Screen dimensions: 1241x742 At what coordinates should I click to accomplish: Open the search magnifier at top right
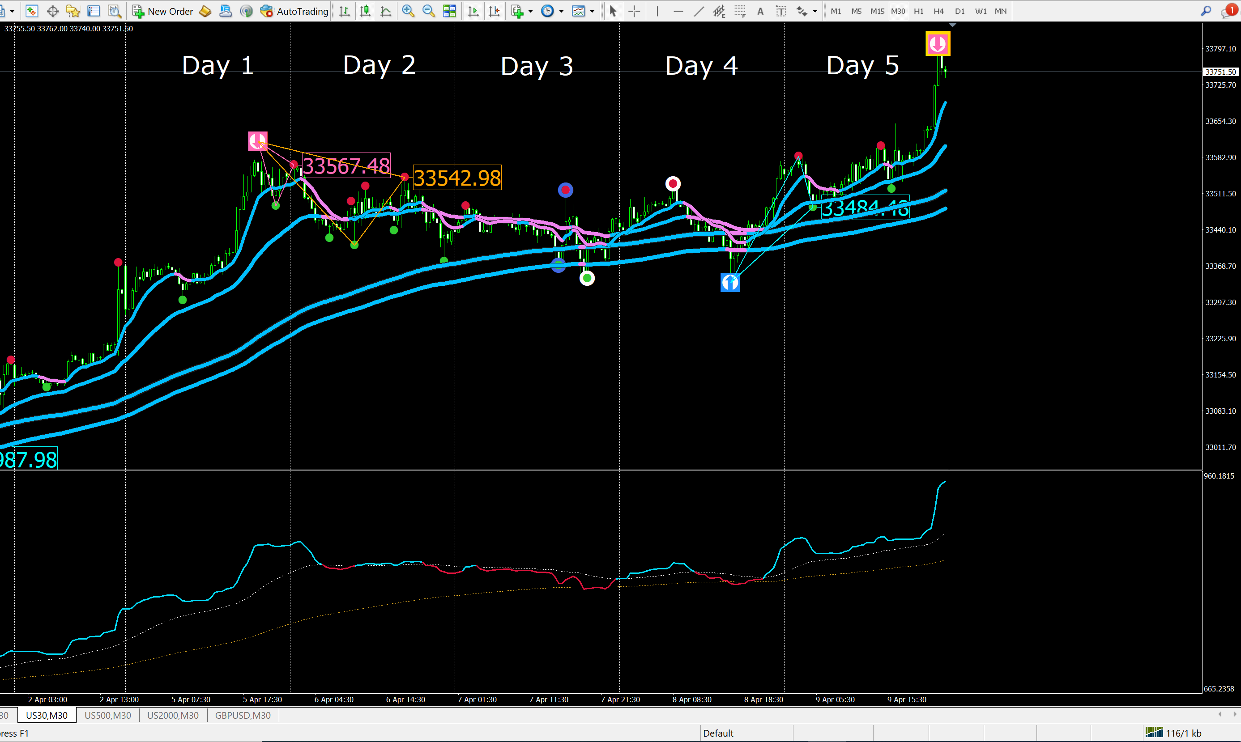1206,11
